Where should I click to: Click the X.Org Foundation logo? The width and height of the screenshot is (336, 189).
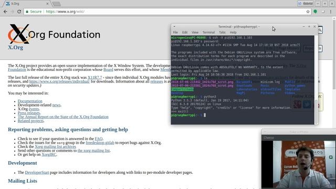54,34
